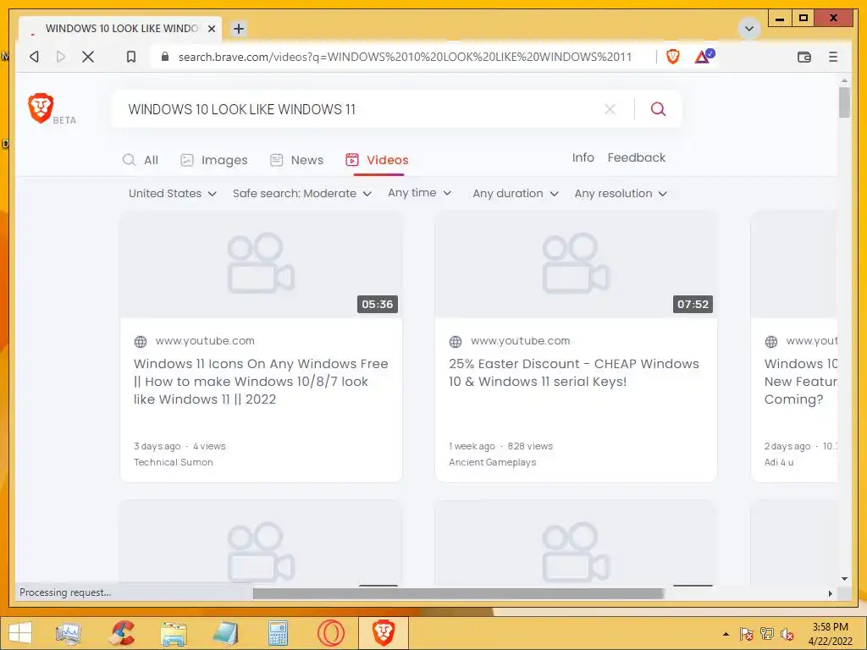Expand the Any duration filter
Screen dimensions: 867x650
point(516,194)
